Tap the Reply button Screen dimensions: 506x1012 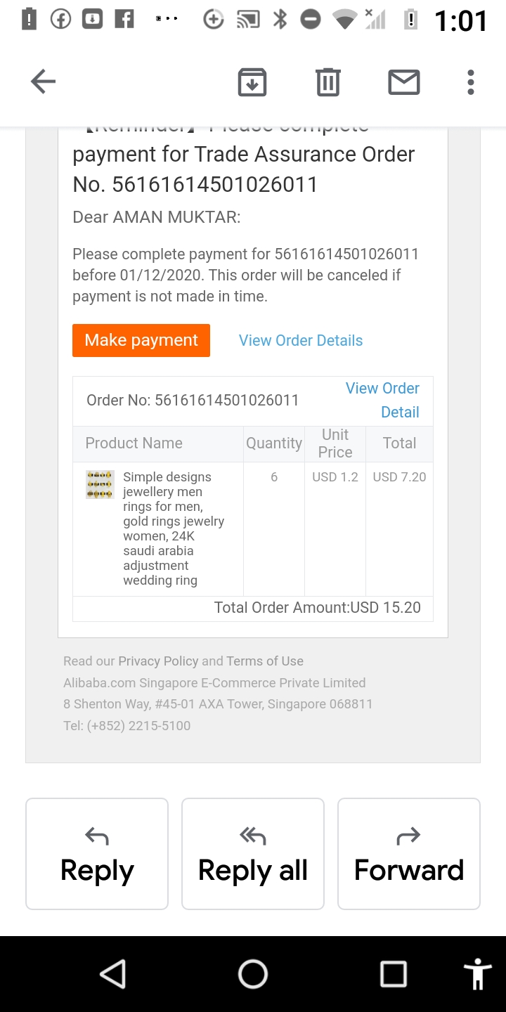click(97, 854)
